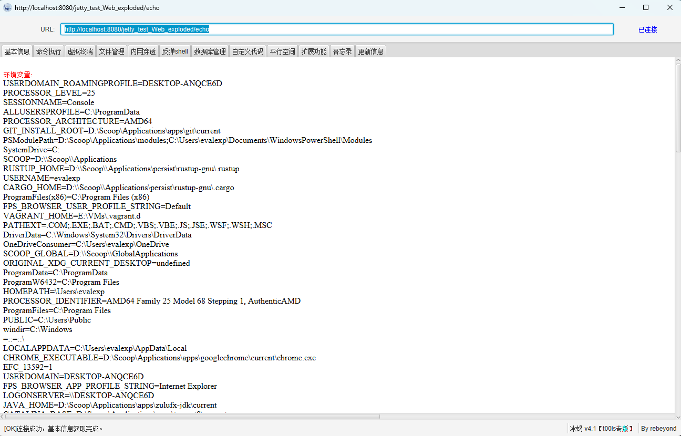Minimize the application window

pyautogui.click(x=622, y=8)
